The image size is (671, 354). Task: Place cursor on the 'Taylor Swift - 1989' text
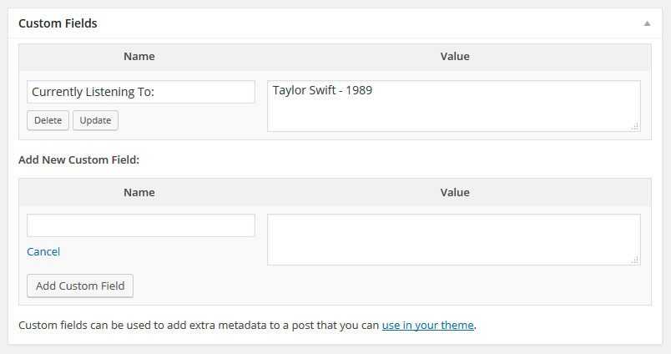point(322,90)
